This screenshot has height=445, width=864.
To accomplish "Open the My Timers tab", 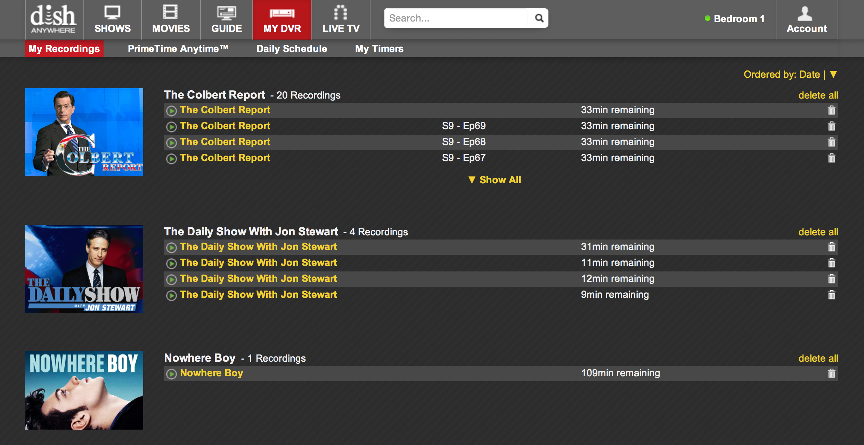I will 379,49.
